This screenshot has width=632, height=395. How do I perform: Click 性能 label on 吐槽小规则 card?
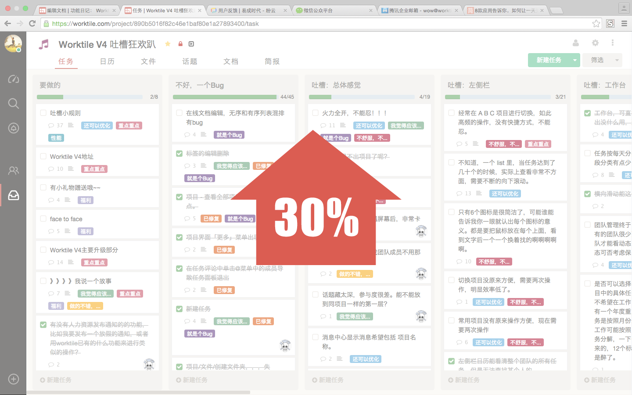pyautogui.click(x=56, y=138)
